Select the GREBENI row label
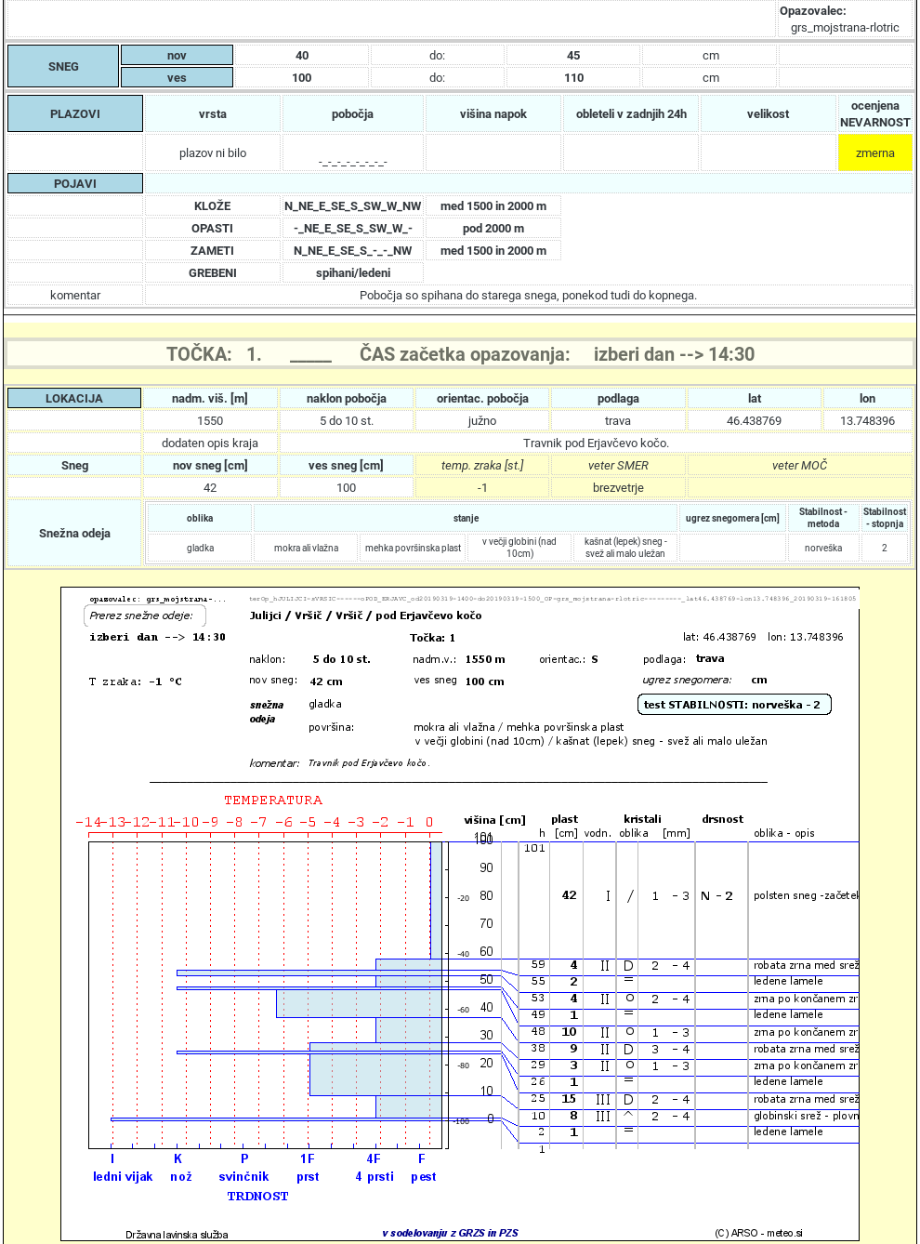The image size is (920, 1244). (213, 273)
